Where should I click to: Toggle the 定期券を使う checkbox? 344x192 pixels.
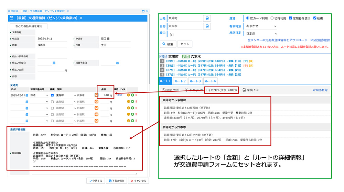click(291, 18)
